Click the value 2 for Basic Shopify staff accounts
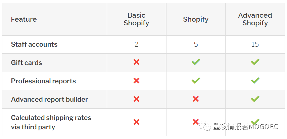 click(136, 44)
